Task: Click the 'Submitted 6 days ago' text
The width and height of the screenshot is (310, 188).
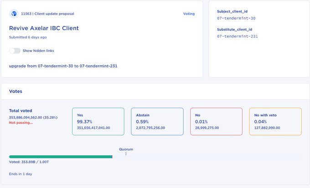Action: tap(28, 37)
